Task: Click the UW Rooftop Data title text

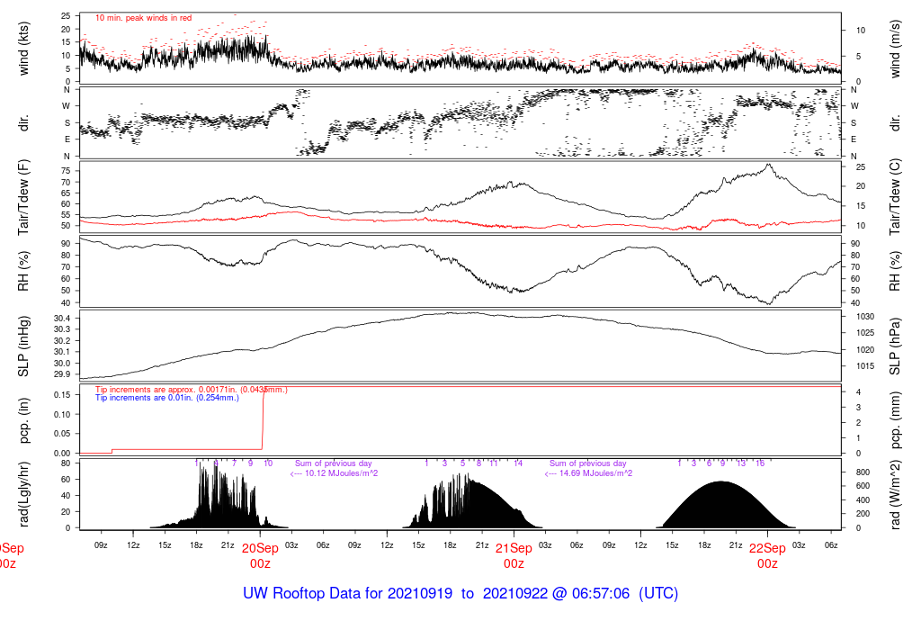Action: point(460,593)
